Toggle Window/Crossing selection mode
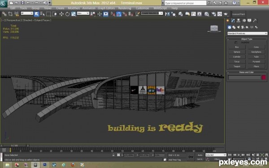Image resolution: width=269 pixels, height=168 pixels. pyautogui.click(x=55, y=14)
